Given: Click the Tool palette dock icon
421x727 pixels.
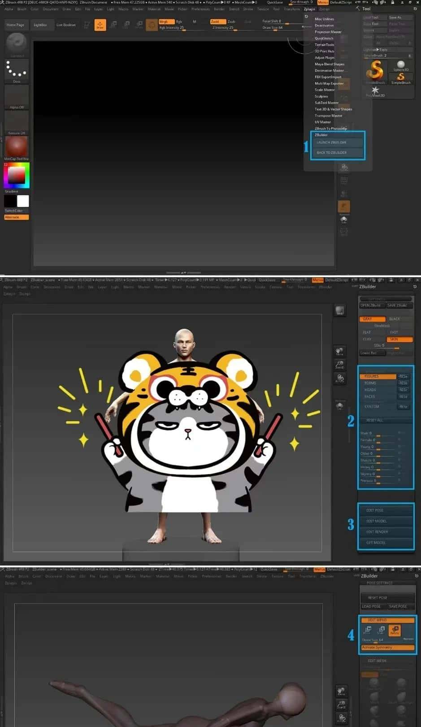Looking at the screenshot, I should pyautogui.click(x=415, y=9).
